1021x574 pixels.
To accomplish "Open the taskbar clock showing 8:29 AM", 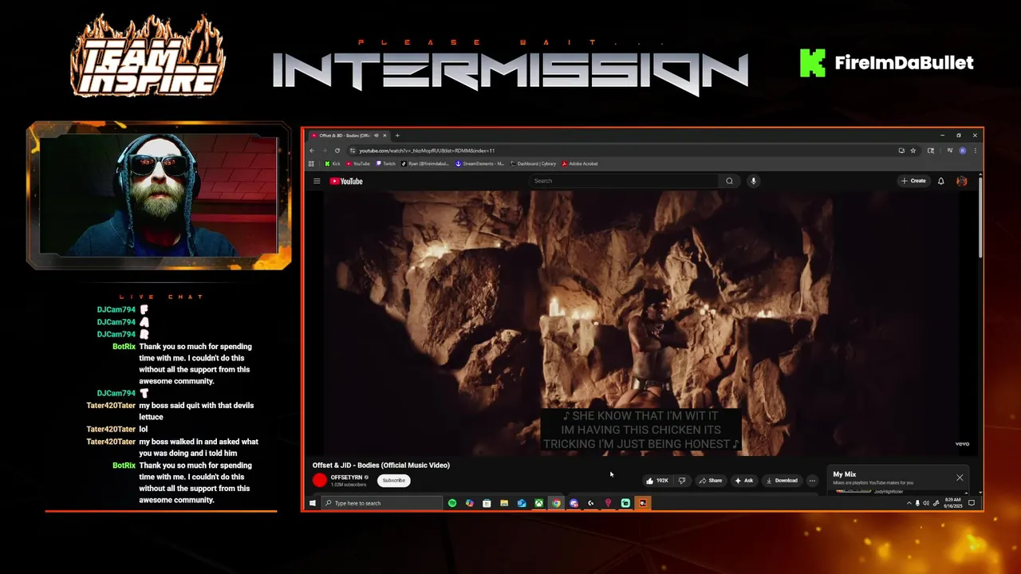I will 953,503.
